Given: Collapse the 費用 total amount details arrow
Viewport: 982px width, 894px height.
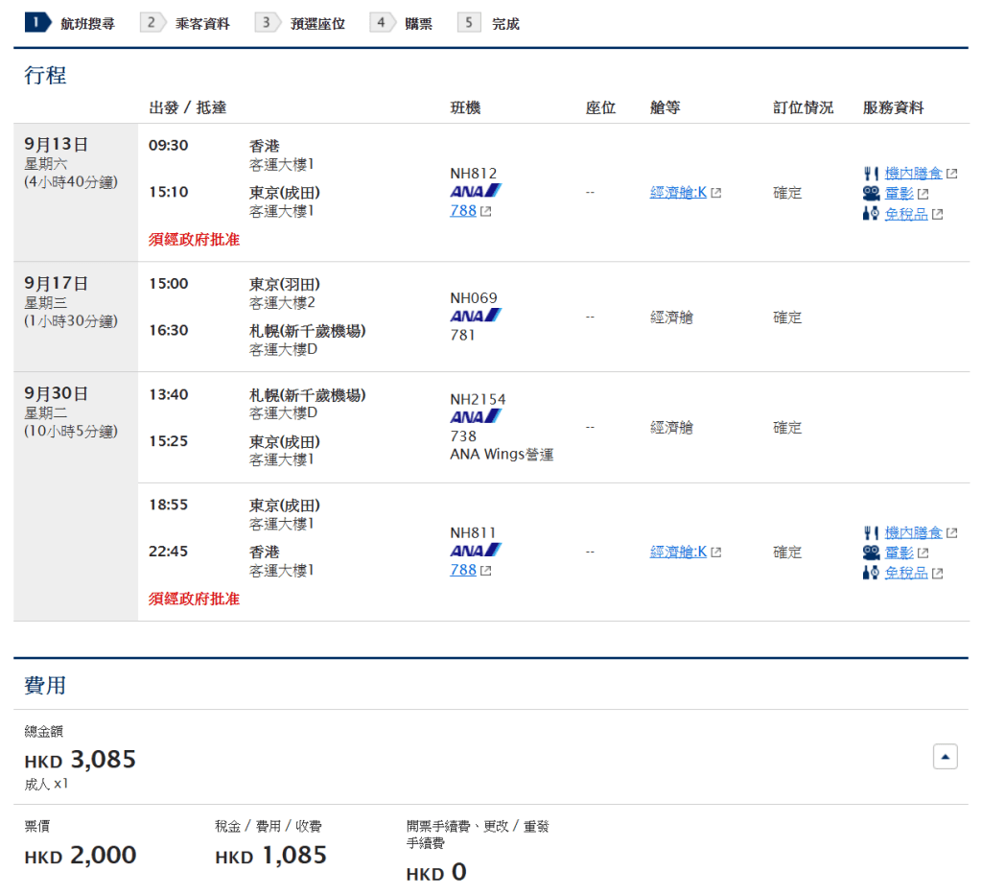Looking at the screenshot, I should (x=945, y=757).
